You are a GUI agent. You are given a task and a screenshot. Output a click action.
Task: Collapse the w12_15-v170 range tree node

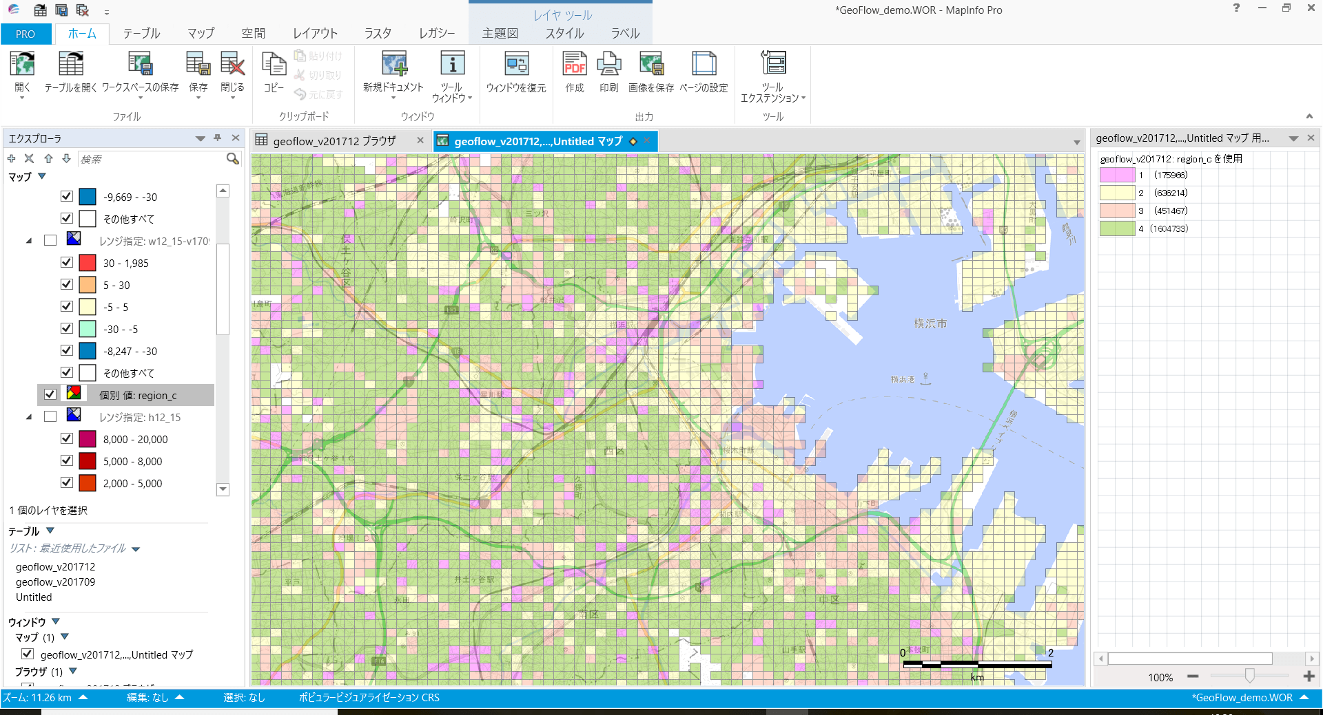tap(29, 241)
